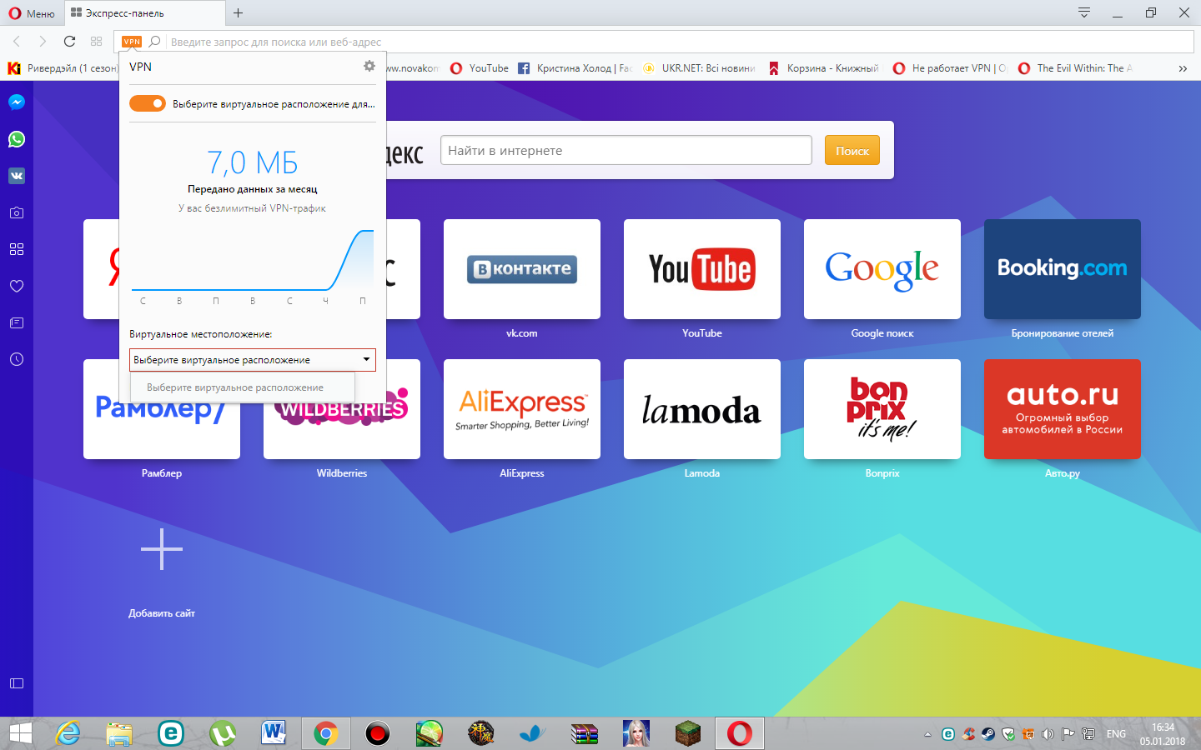The width and height of the screenshot is (1201, 750).
Task: Open the Lamoda speed dial tile
Action: tap(702, 409)
